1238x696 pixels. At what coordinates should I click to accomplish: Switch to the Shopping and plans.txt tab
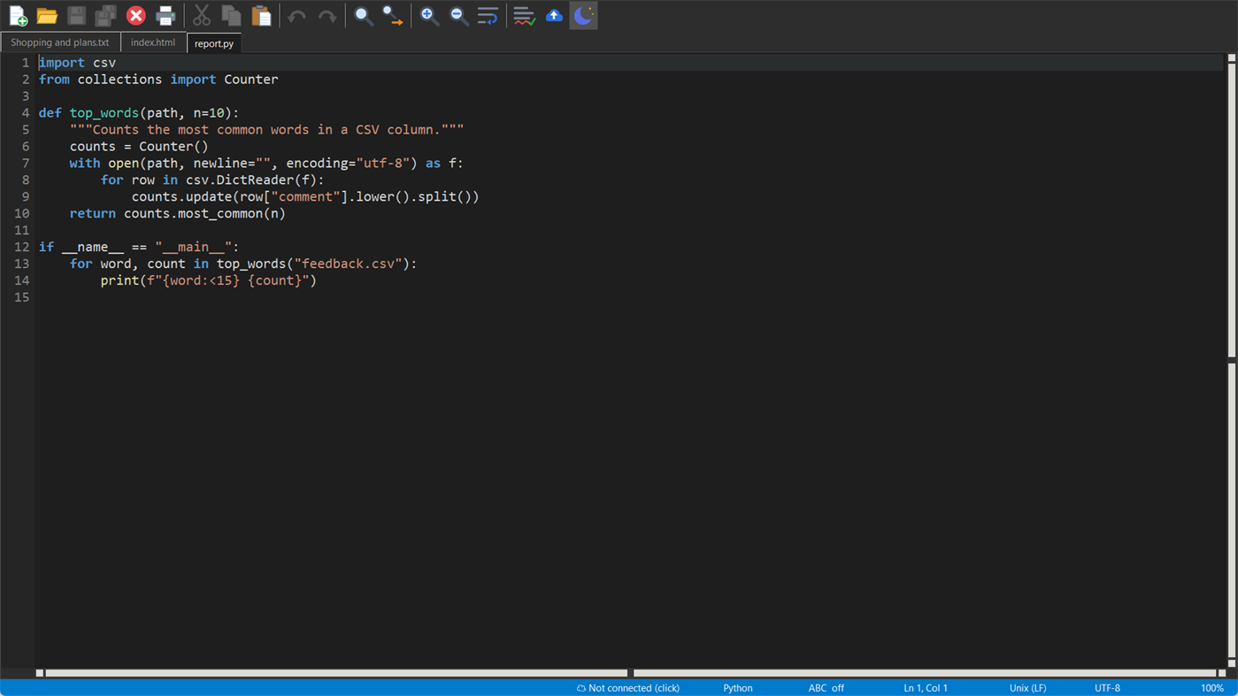click(60, 42)
